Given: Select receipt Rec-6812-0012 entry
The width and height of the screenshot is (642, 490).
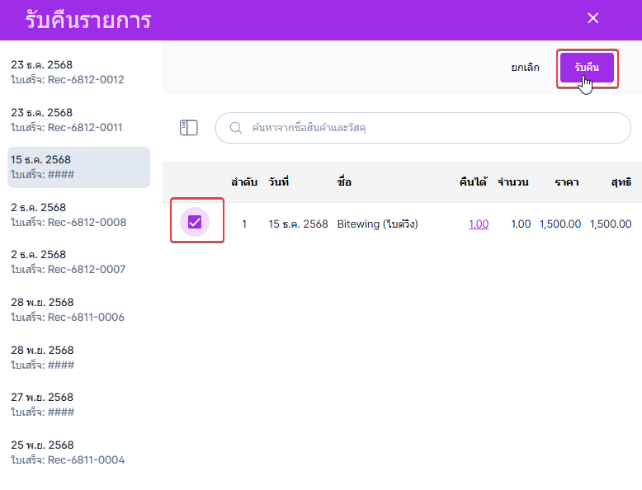Looking at the screenshot, I should 78,72.
